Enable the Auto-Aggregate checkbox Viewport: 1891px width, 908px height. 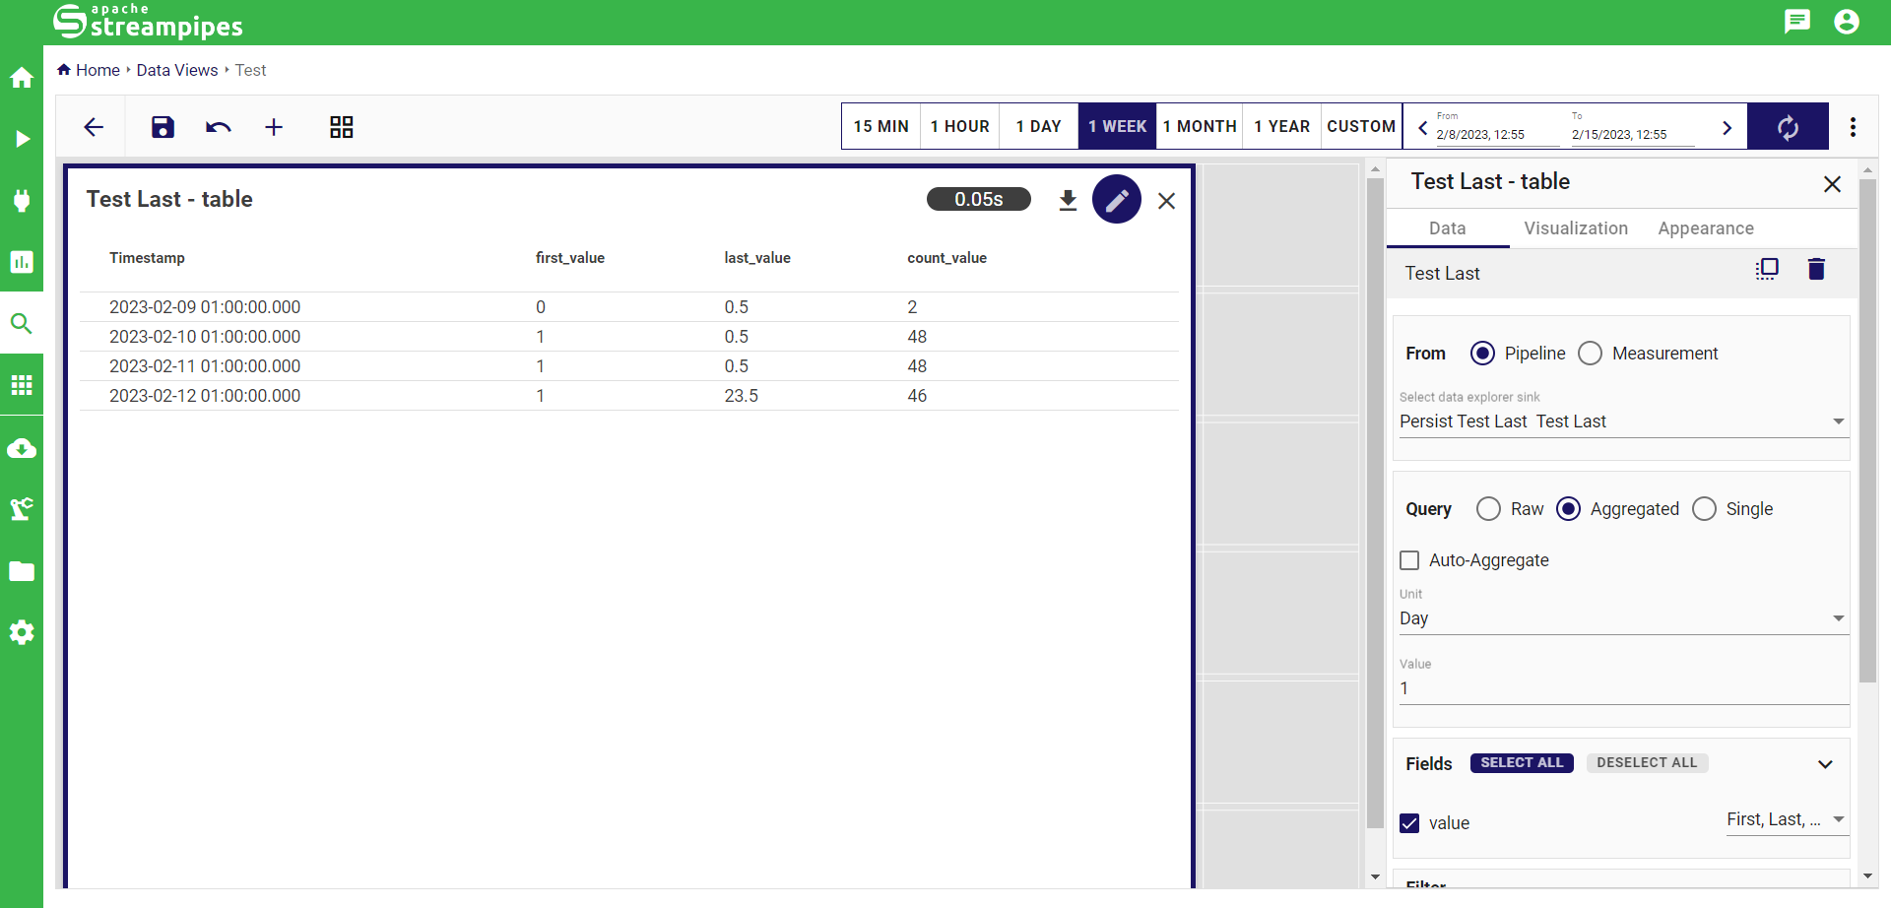tap(1409, 560)
